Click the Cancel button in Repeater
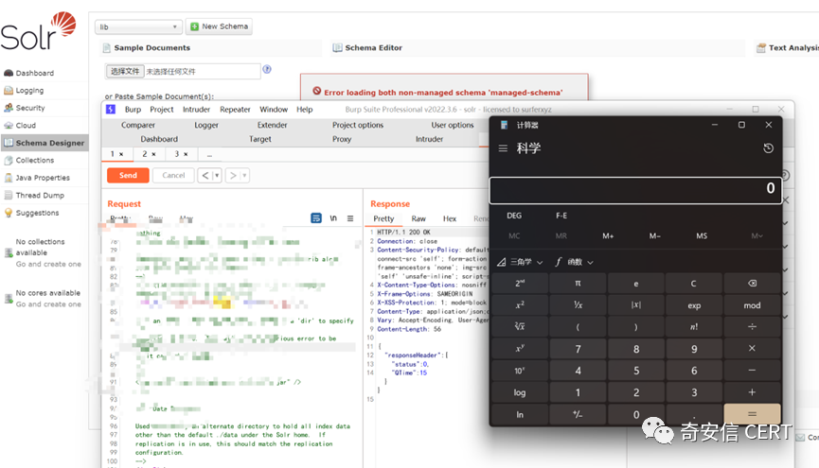819x468 pixels. [x=173, y=175]
